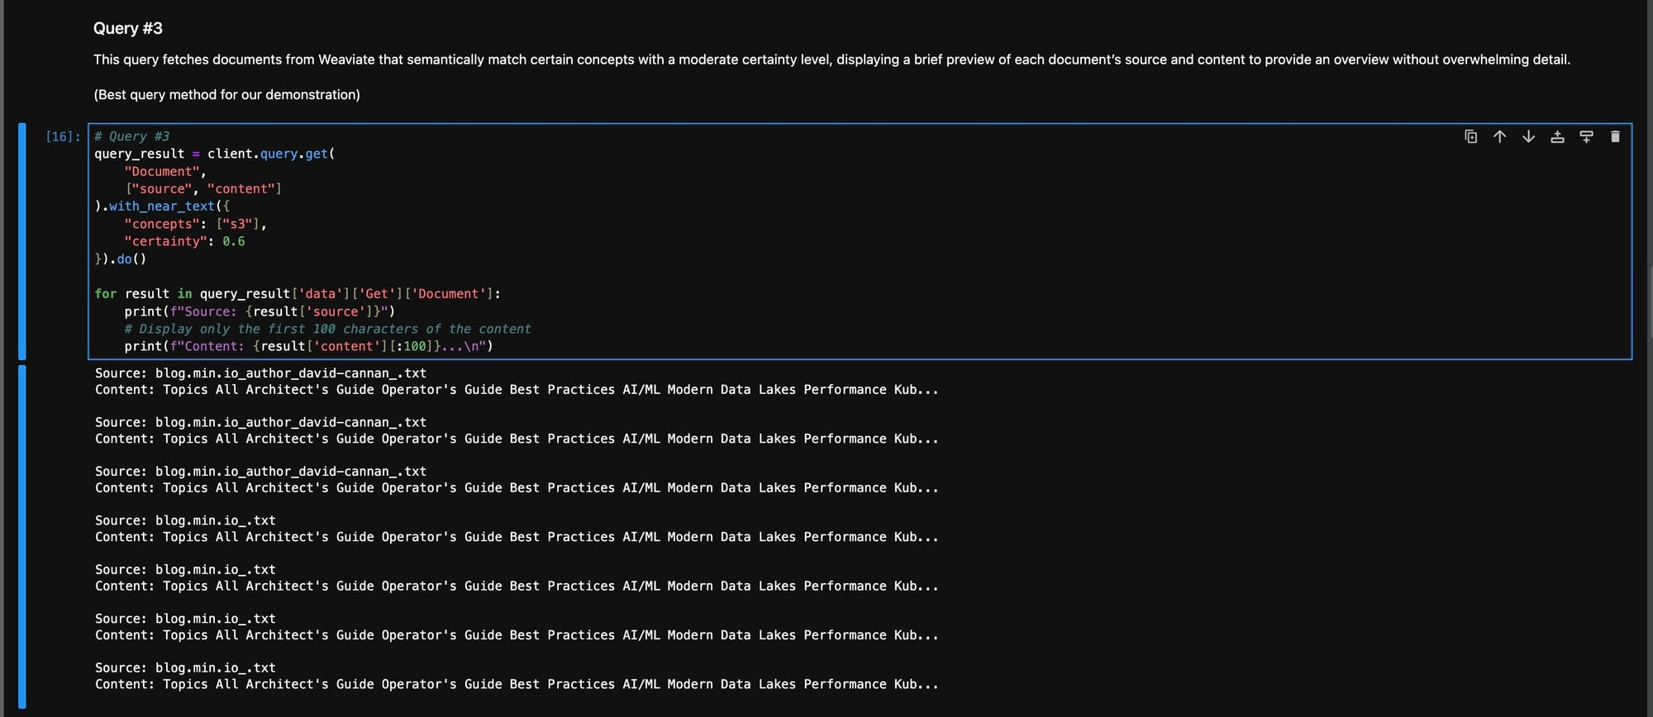Click the [16] execution count prompt
Image resolution: width=1653 pixels, height=717 pixels.
point(63,136)
